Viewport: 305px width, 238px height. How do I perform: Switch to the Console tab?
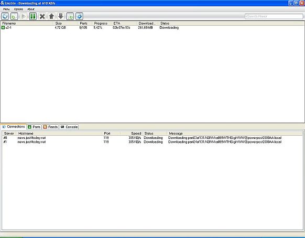(x=69, y=127)
